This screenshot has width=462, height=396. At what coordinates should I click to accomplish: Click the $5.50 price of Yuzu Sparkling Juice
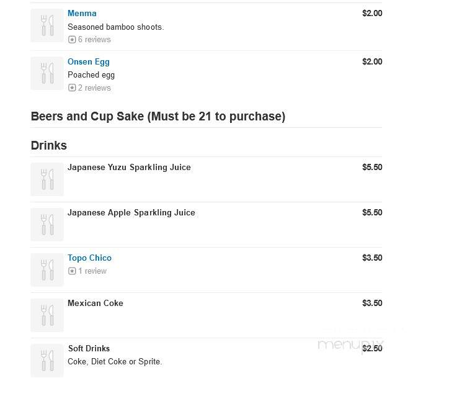click(x=372, y=167)
